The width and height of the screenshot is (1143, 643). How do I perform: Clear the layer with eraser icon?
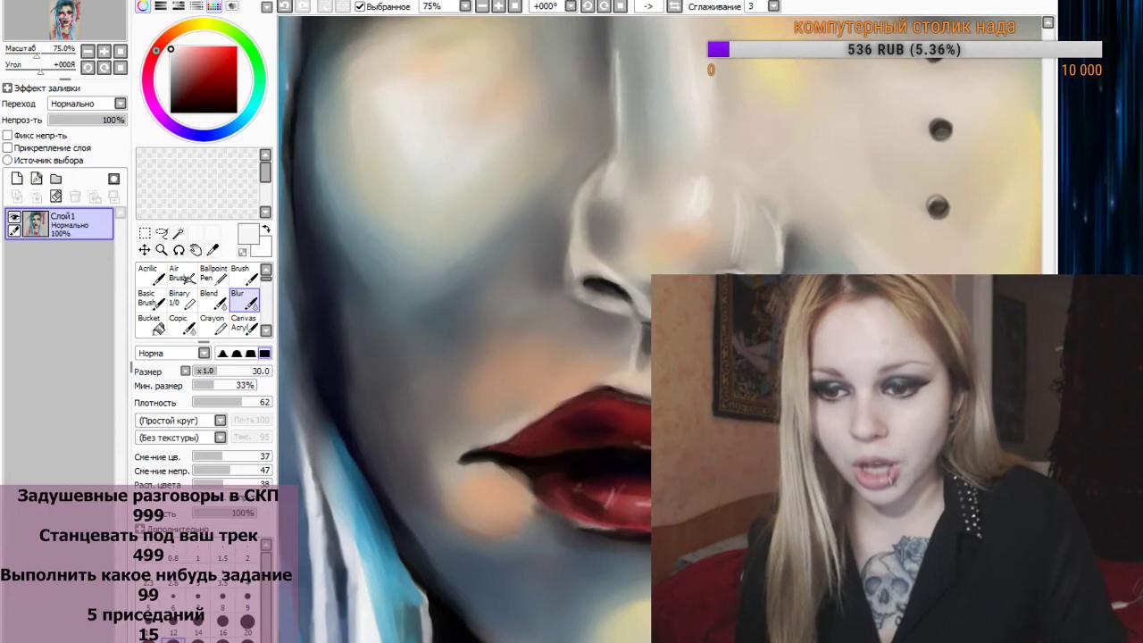coord(55,196)
